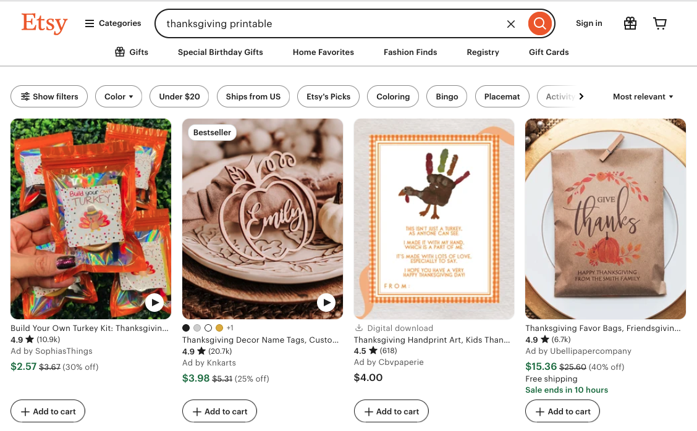Open the Gift Cards menu item

click(x=549, y=52)
